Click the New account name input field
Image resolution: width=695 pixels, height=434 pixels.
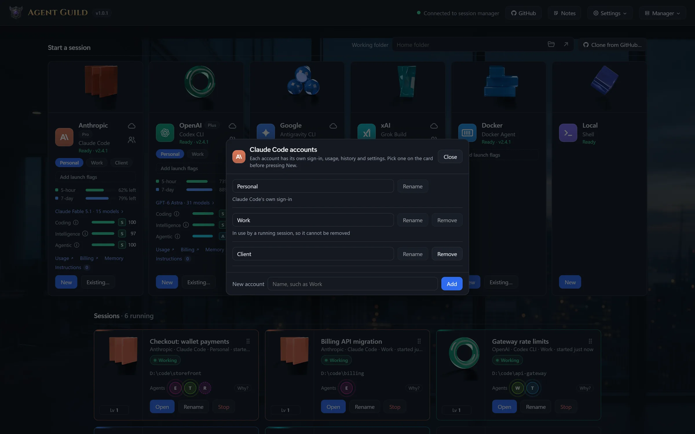tap(352, 284)
